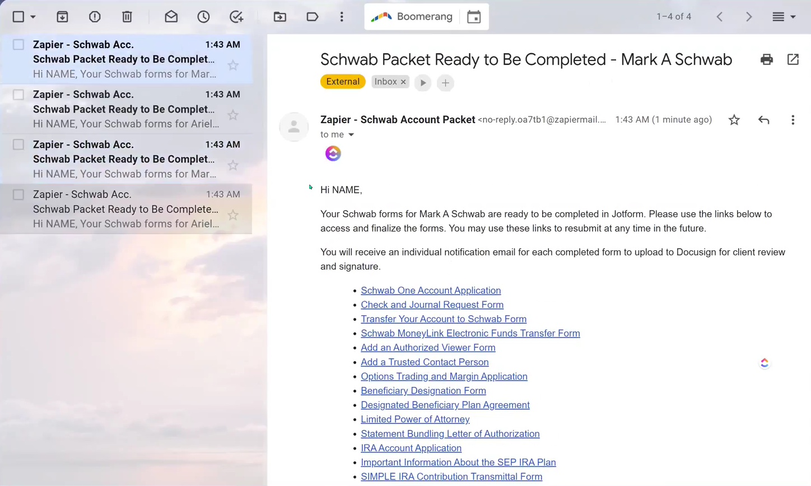Open the Limited Power of Attorney link
The width and height of the screenshot is (811, 486).
point(415,419)
